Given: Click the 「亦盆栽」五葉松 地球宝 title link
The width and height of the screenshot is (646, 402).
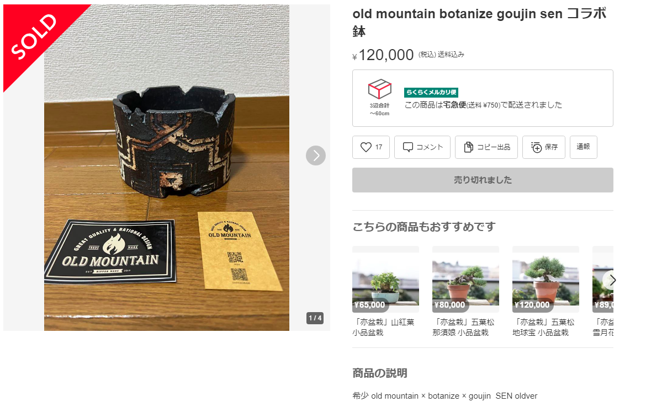Looking at the screenshot, I should [x=543, y=327].
